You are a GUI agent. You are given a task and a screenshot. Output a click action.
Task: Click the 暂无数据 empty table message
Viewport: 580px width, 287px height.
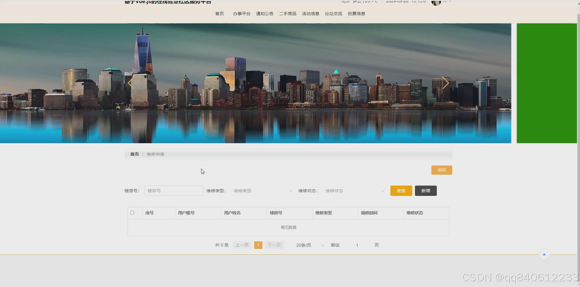click(288, 227)
